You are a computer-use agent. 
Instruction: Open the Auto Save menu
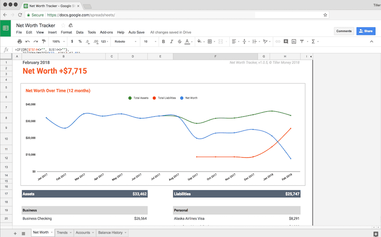tap(136, 32)
